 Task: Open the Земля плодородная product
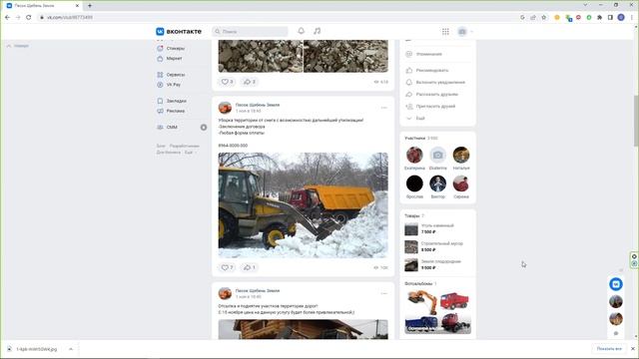[x=437, y=264]
